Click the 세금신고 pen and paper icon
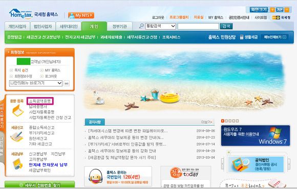Viewport: 297px width, 189px height. click(16, 137)
